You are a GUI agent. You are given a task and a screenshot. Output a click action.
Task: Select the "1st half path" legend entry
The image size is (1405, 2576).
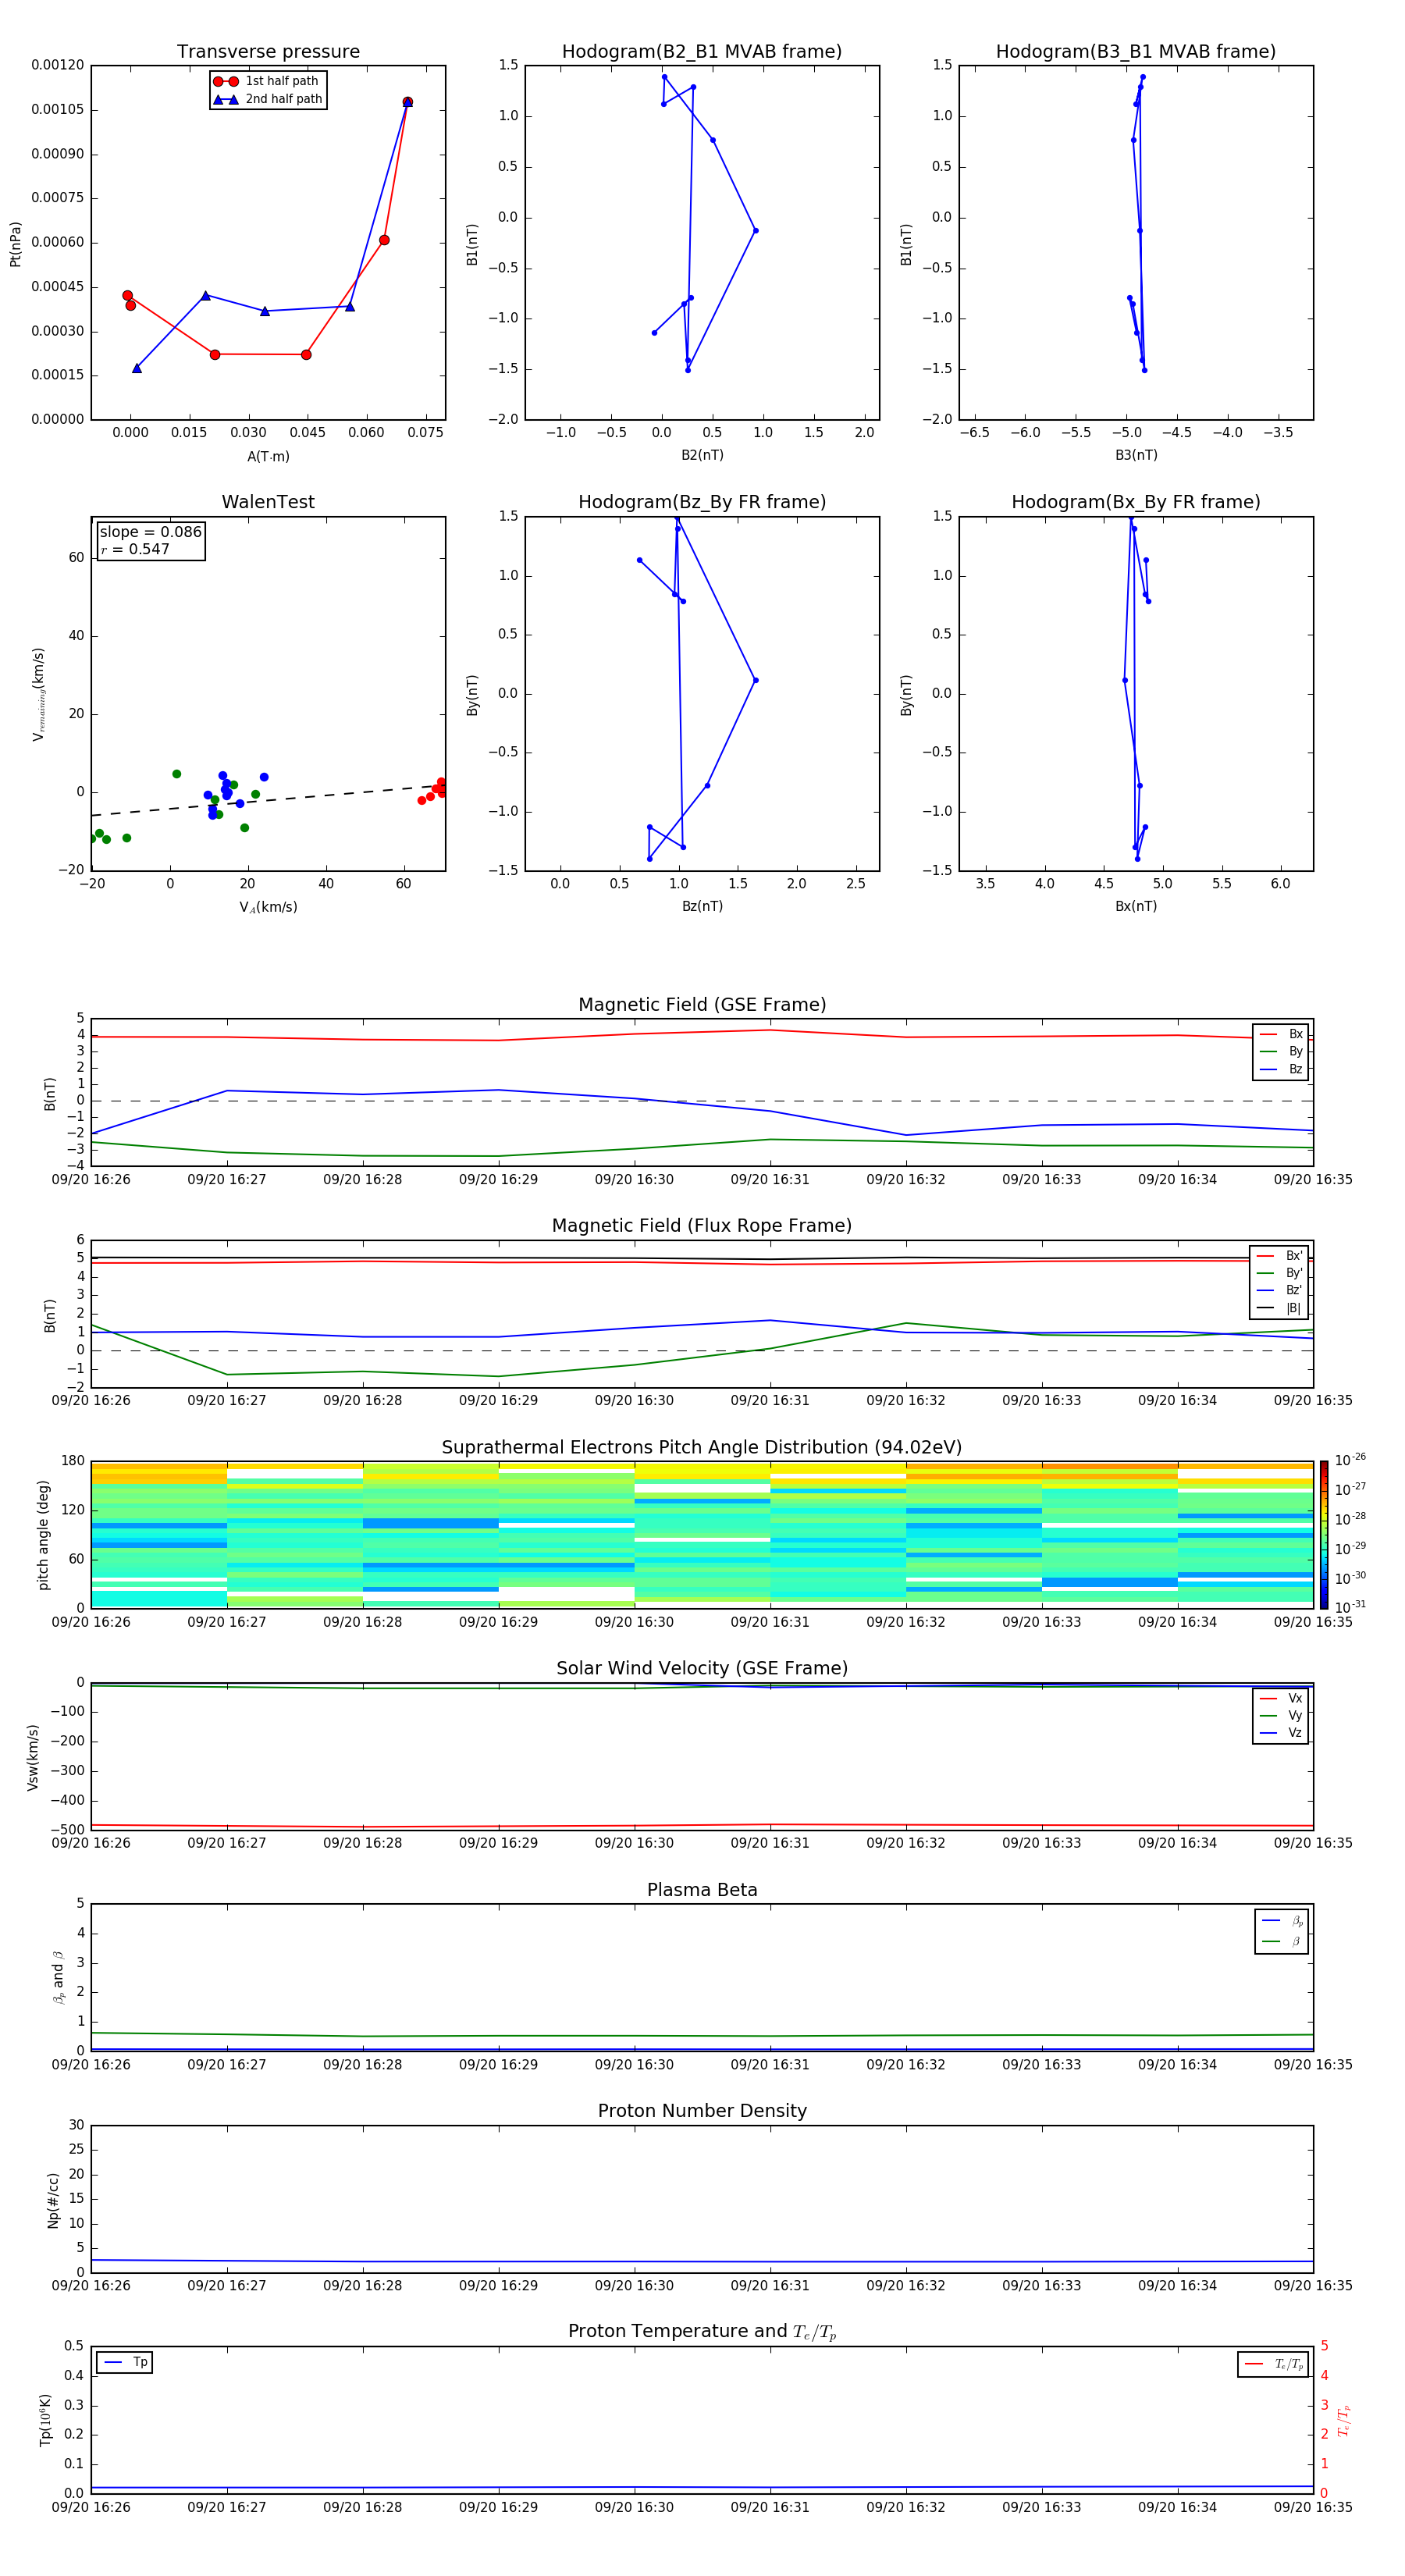coord(266,81)
